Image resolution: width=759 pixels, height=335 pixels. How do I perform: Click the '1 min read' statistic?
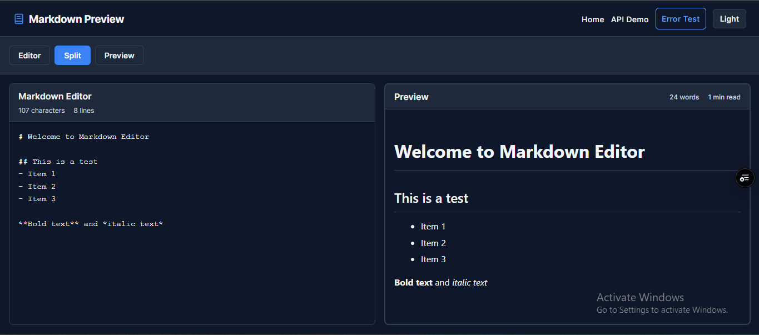point(724,97)
